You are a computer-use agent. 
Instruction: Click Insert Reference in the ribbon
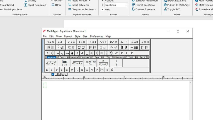click(79, 5)
